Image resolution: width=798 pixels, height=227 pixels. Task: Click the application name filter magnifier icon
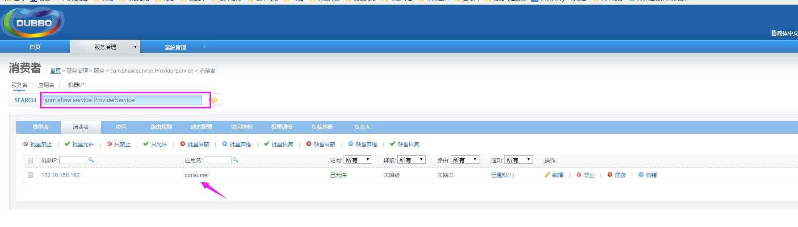click(x=235, y=160)
